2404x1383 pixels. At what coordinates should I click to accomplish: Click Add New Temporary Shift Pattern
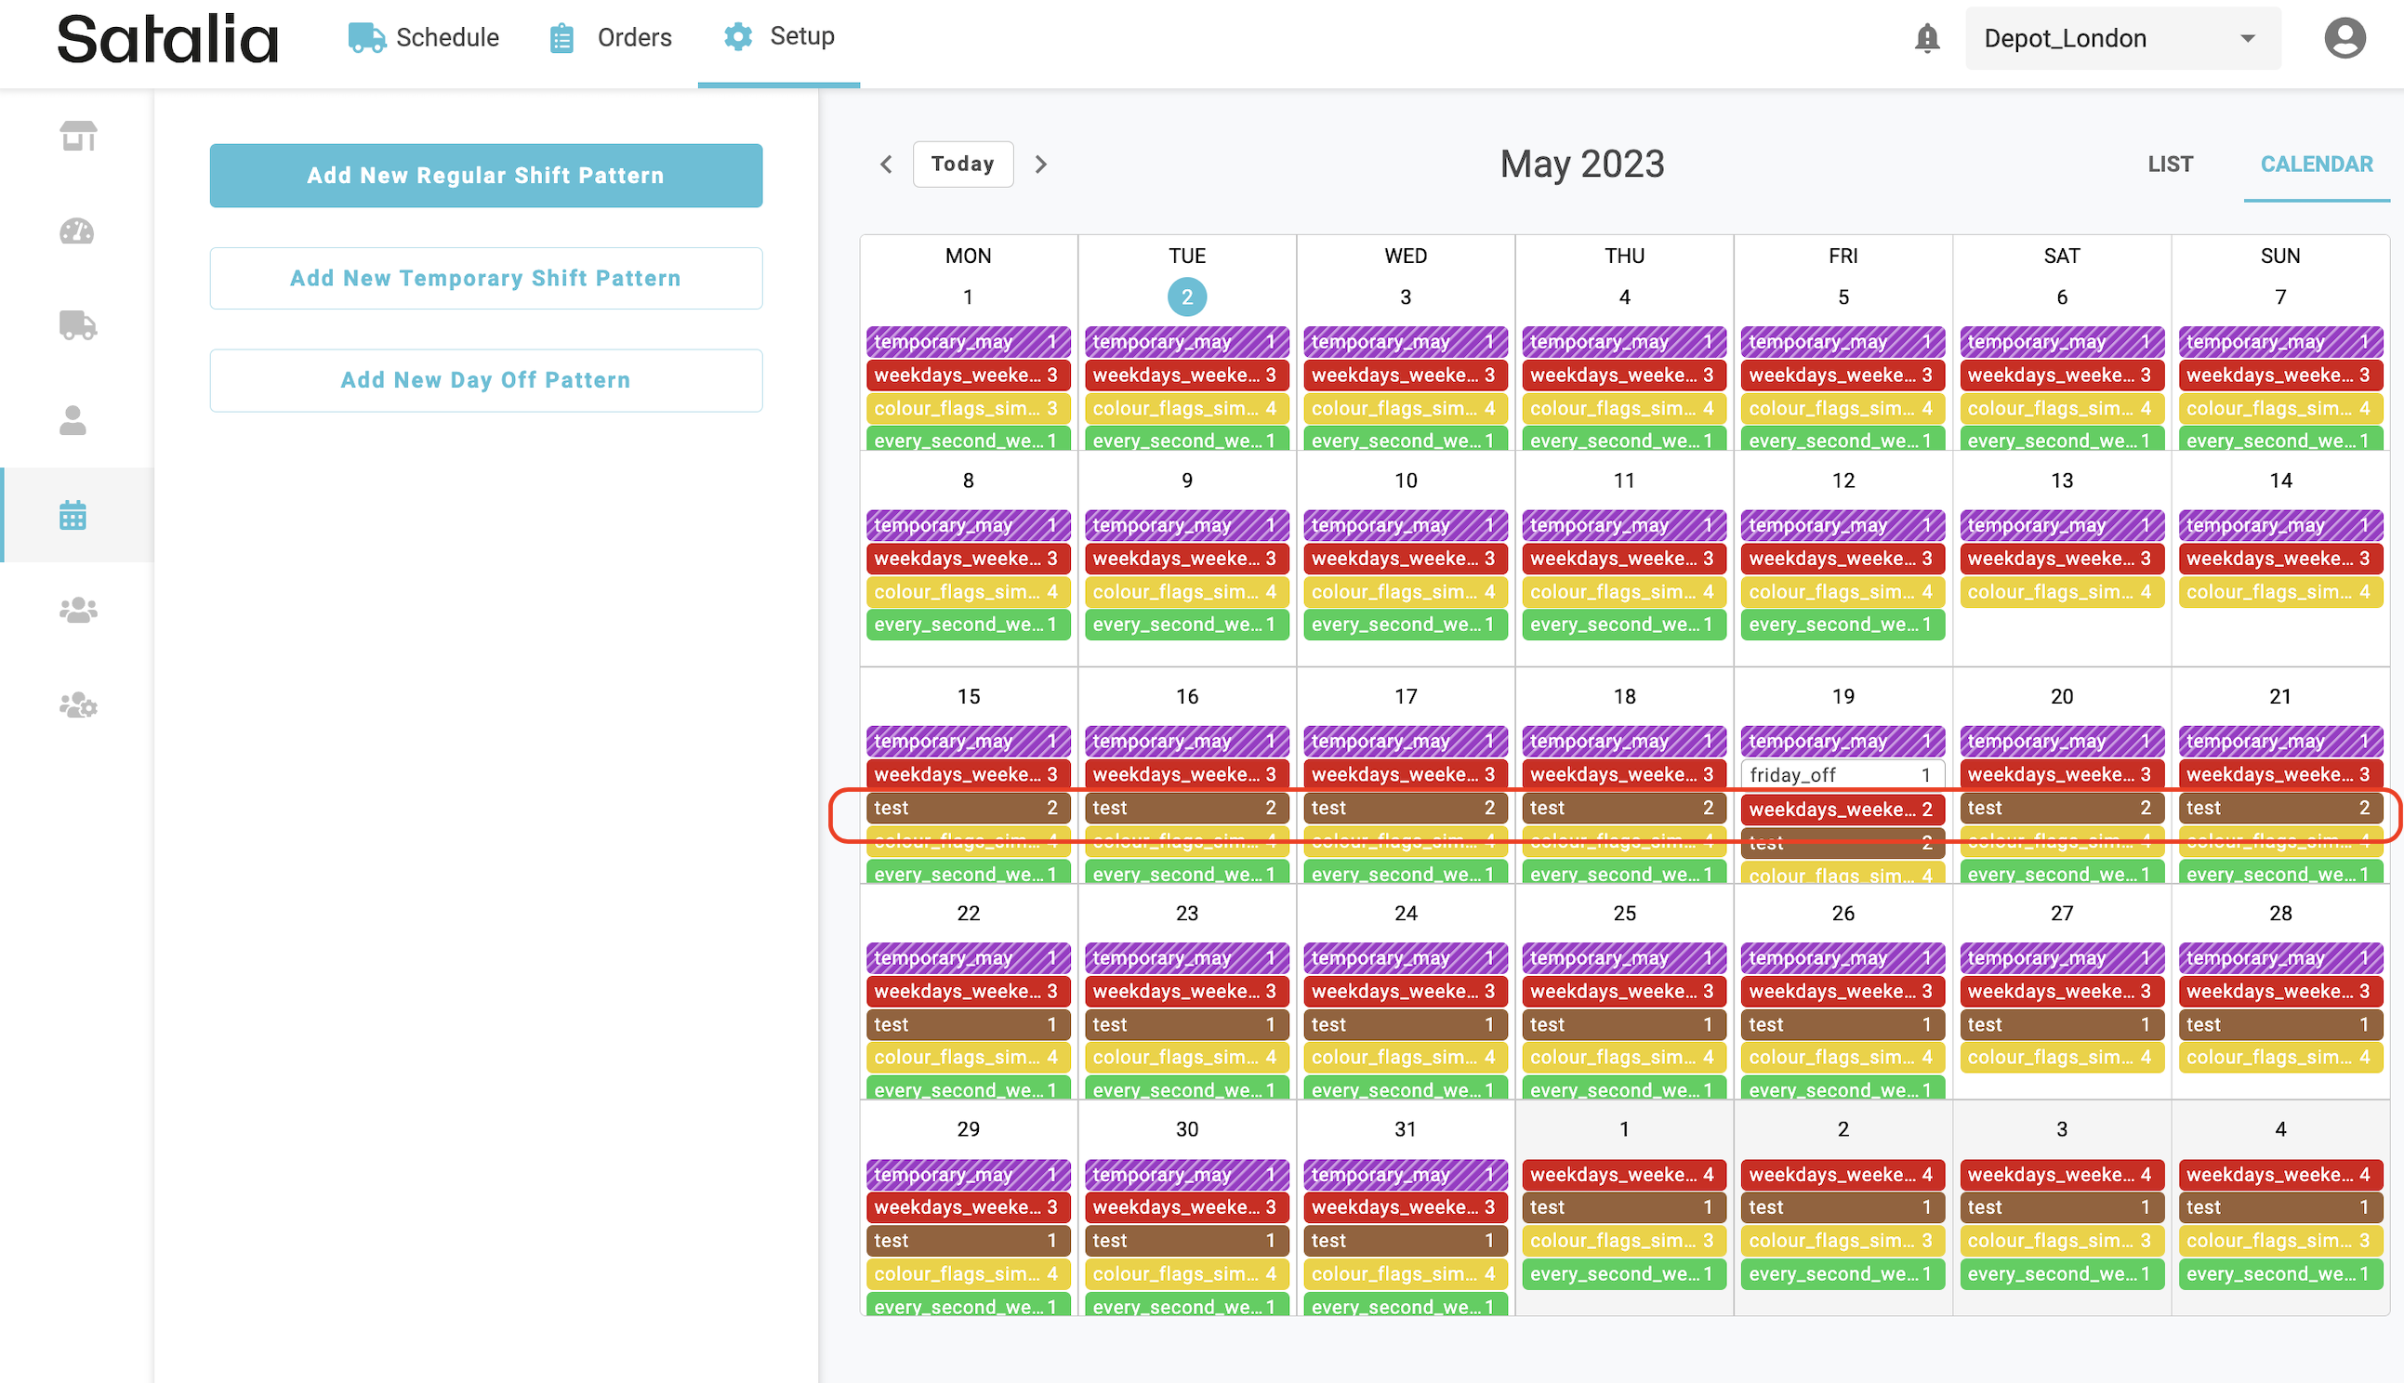tap(485, 278)
